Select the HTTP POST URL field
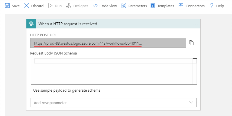Viewport: 232px width, 116px height. pyautogui.click(x=108, y=43)
